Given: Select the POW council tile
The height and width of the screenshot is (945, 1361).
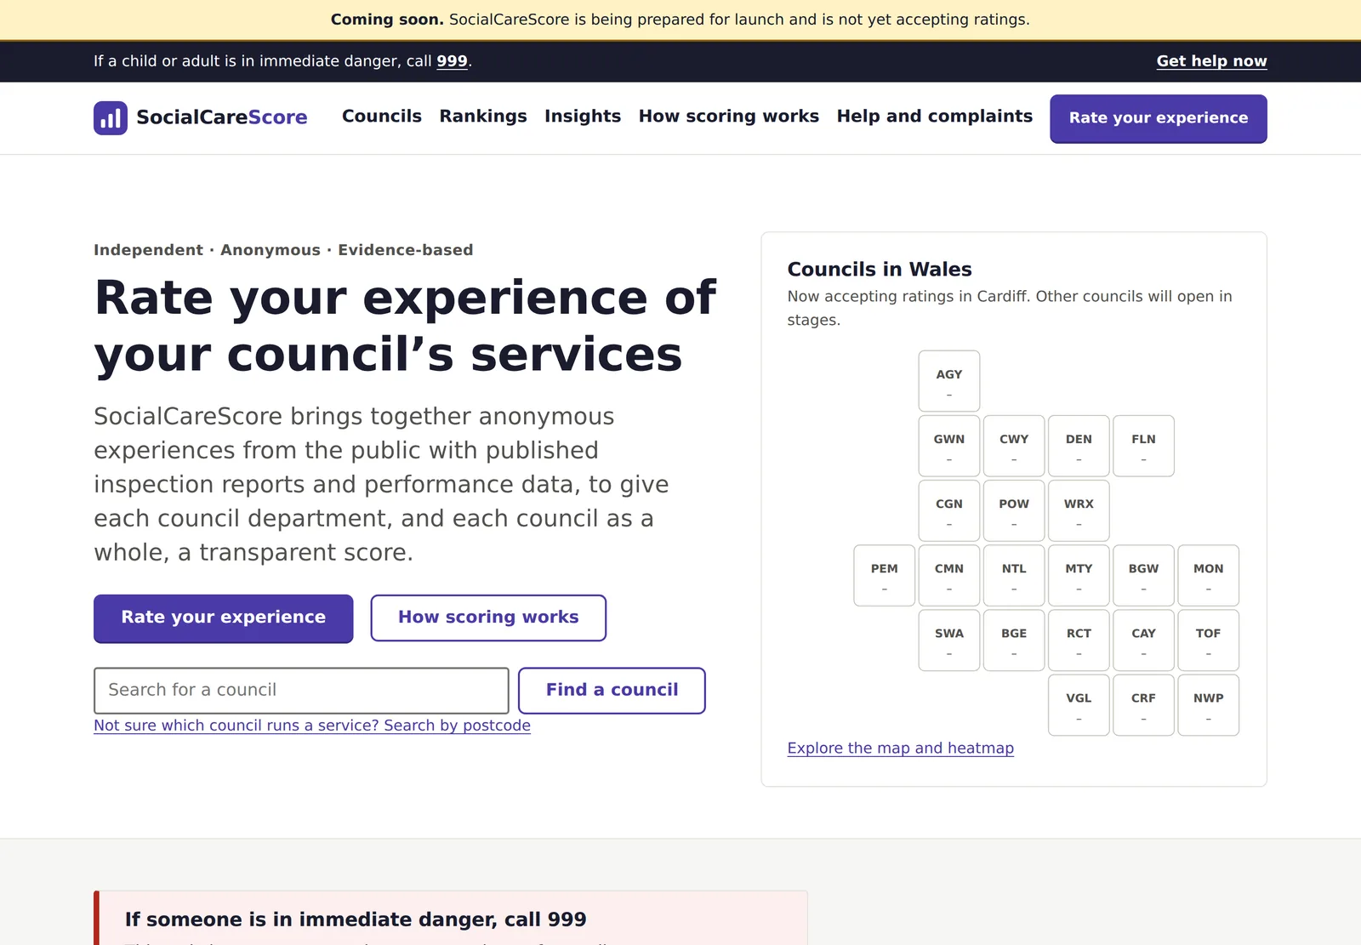Looking at the screenshot, I should point(1014,510).
